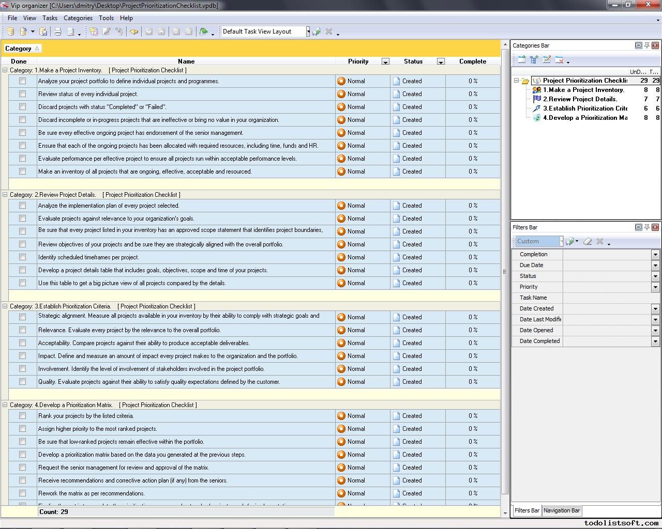This screenshot has height=529, width=662.
Task: Sort tasks by the Name column header
Action: [186, 61]
